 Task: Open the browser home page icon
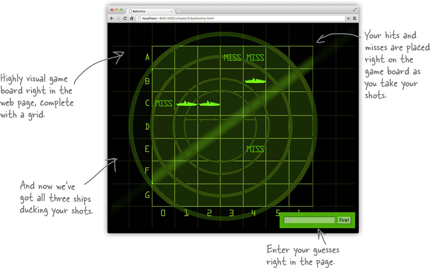[132, 18]
